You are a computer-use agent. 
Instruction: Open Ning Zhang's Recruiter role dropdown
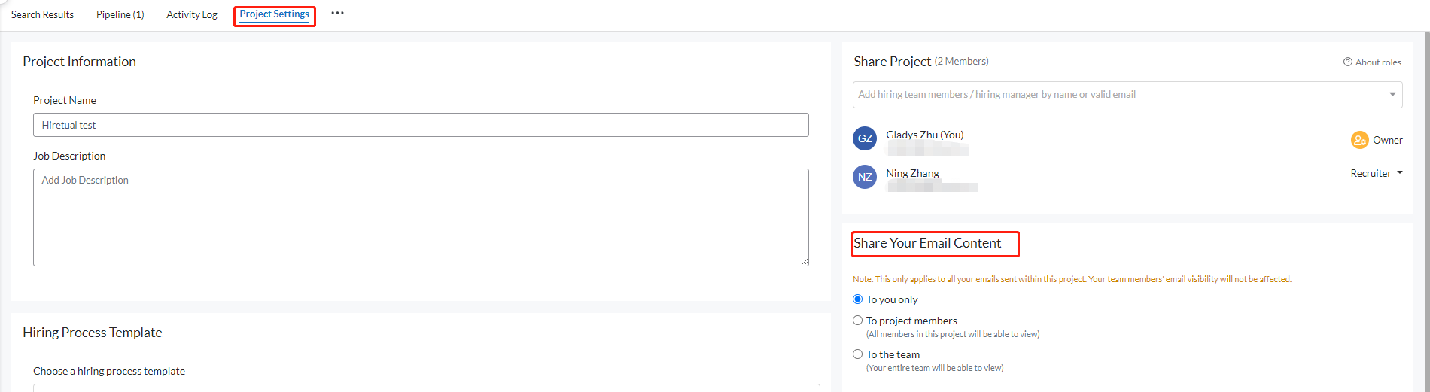tap(1376, 173)
